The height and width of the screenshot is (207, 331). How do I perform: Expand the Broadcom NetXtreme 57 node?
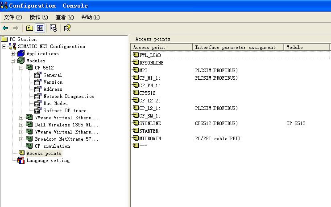coord(21,139)
